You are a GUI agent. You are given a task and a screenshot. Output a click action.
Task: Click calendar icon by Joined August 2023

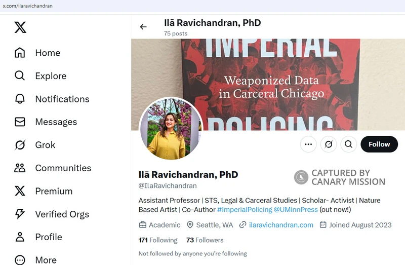[x=323, y=224]
